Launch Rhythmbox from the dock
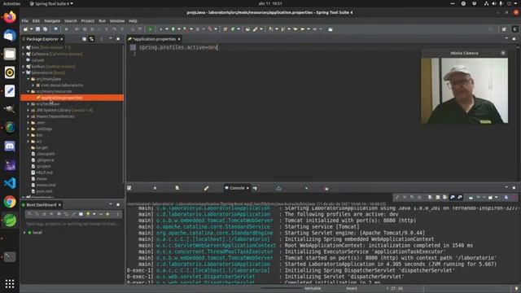The width and height of the screenshot is (521, 293). tap(10, 72)
